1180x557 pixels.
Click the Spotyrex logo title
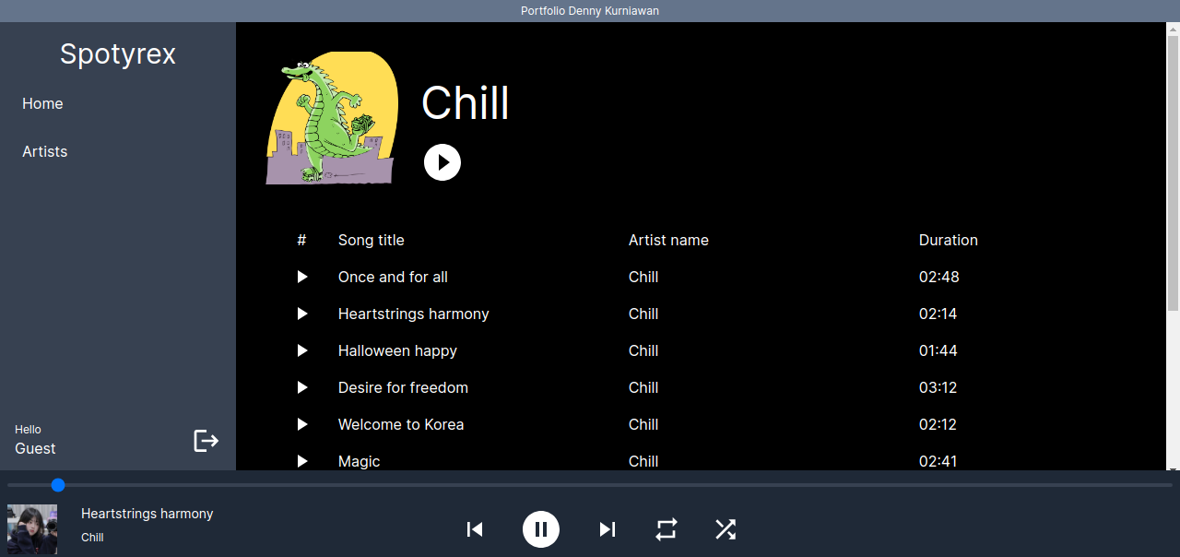click(x=118, y=54)
